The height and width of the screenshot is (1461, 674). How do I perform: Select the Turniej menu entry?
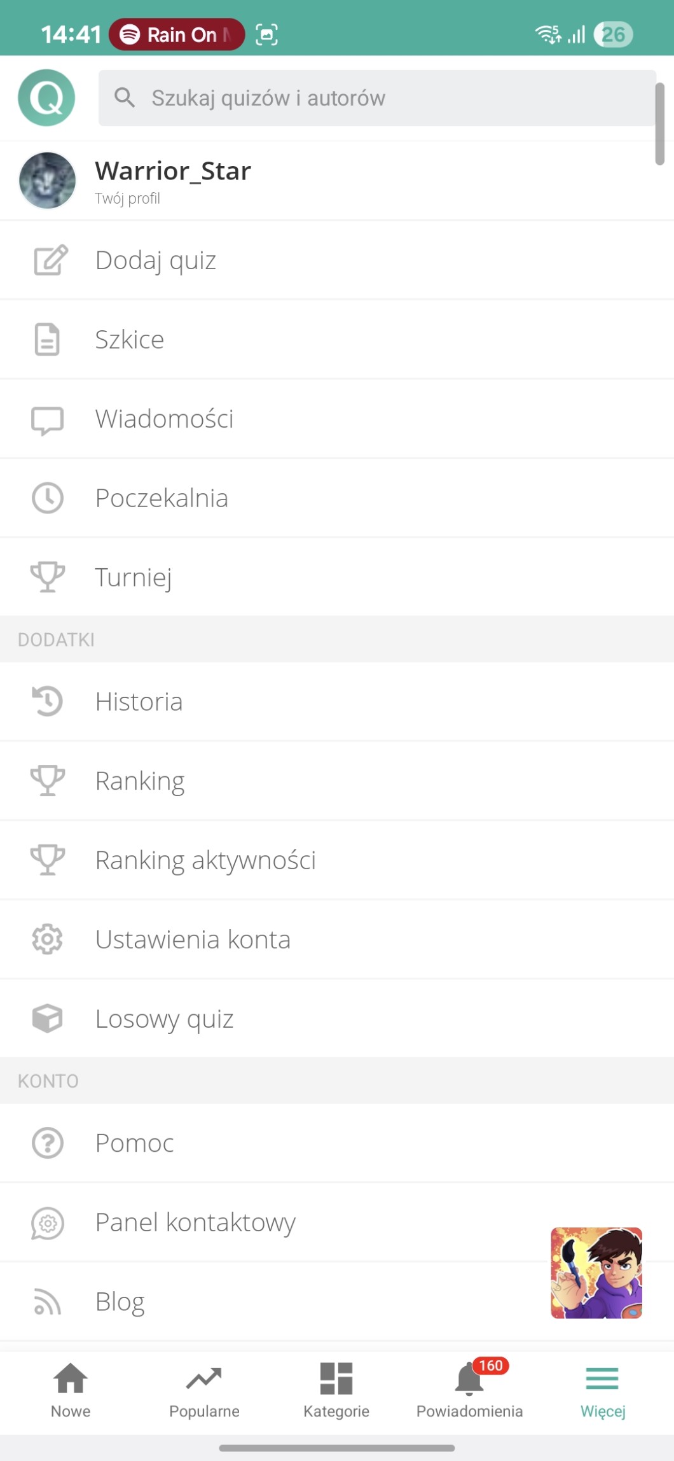pos(134,577)
